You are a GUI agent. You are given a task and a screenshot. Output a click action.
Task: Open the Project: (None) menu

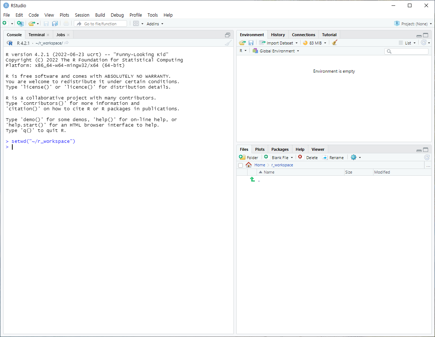(x=413, y=24)
